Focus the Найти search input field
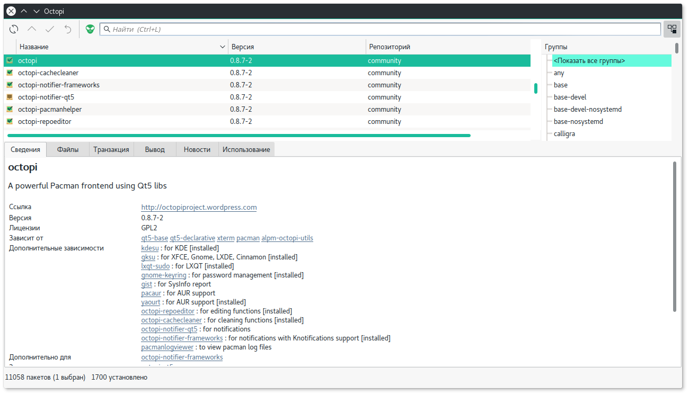 pyautogui.click(x=382, y=29)
